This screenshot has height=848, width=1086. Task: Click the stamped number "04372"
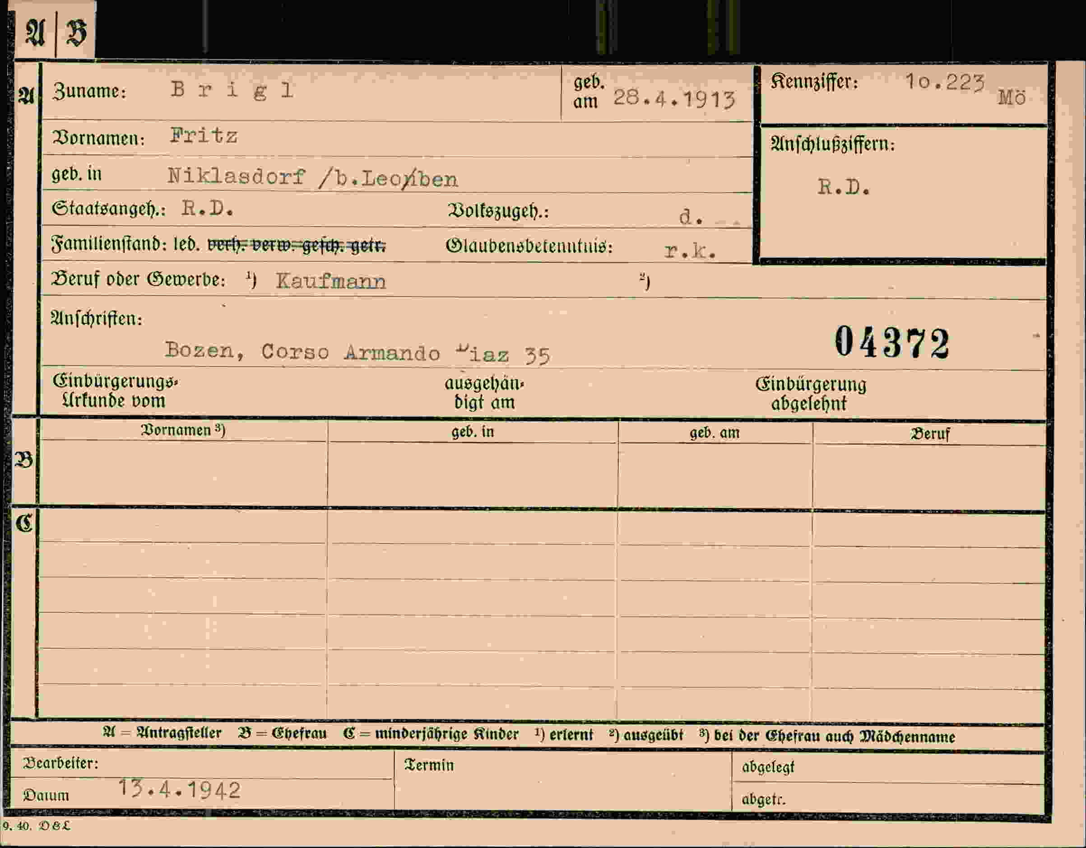(892, 343)
